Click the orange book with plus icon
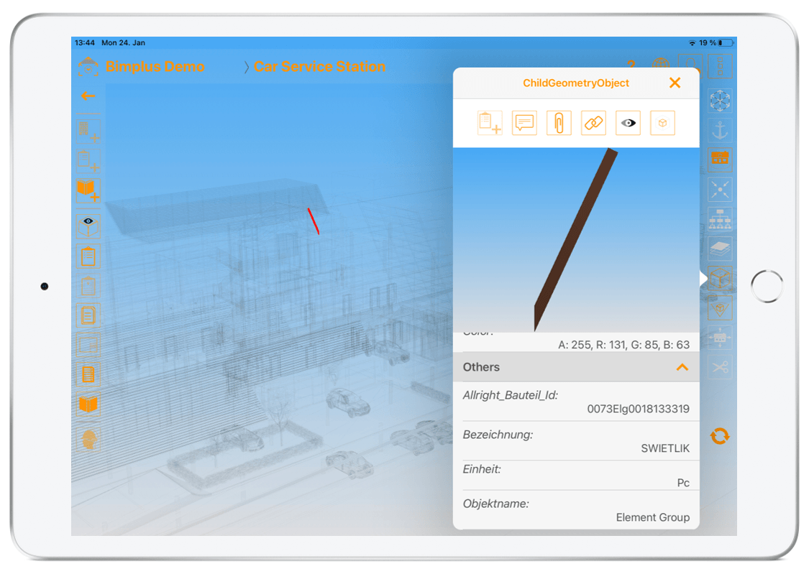The image size is (809, 574). 88,190
